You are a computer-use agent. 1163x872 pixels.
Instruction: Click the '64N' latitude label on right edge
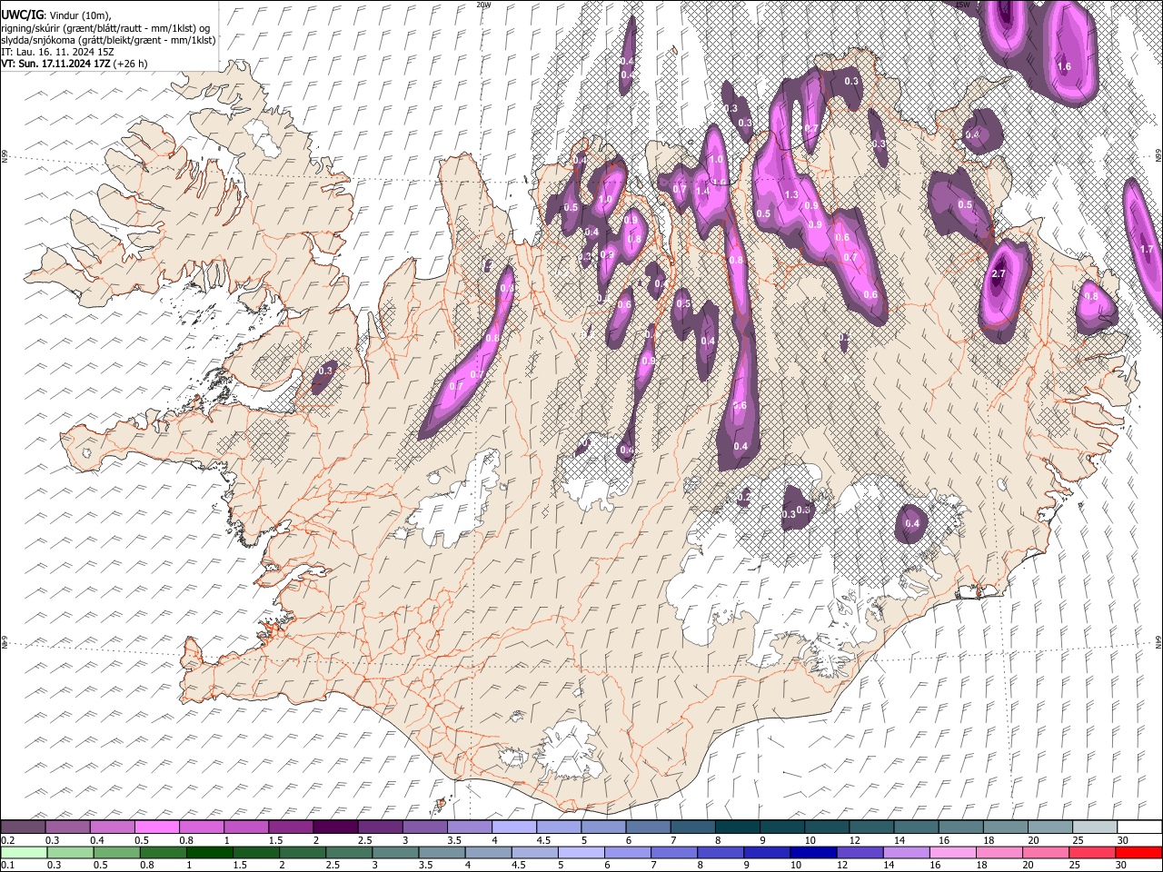point(1158,641)
